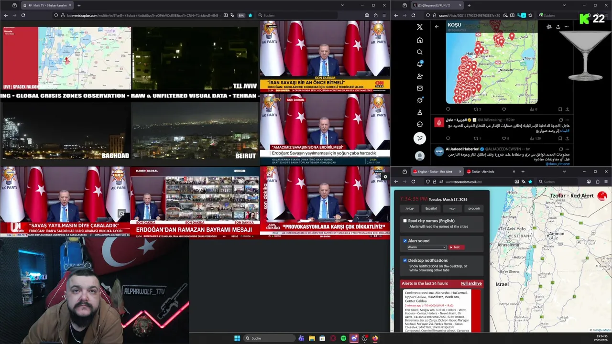This screenshot has width=612, height=344.
Task: Toggle Desktop notifications checkbox
Action: click(405, 260)
